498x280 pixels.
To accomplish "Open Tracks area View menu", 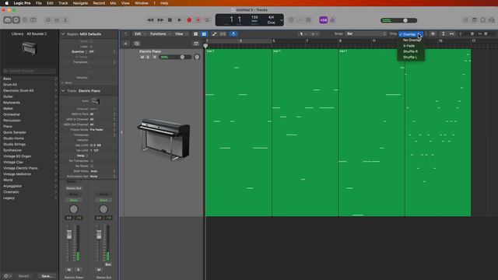I will [181, 34].
